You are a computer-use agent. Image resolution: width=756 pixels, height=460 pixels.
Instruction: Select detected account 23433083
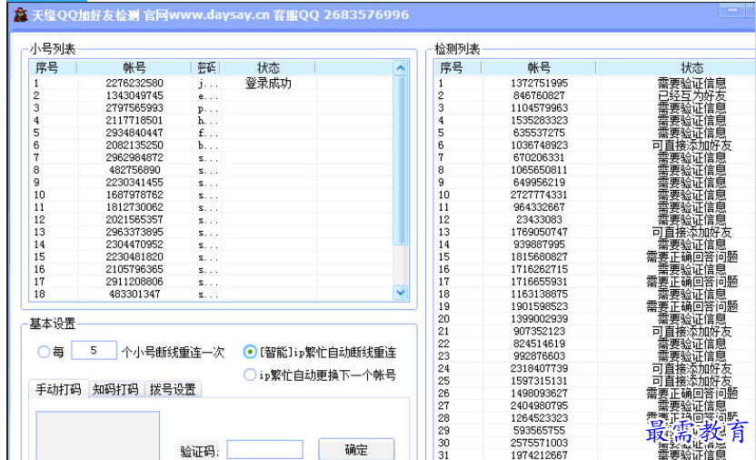(539, 219)
